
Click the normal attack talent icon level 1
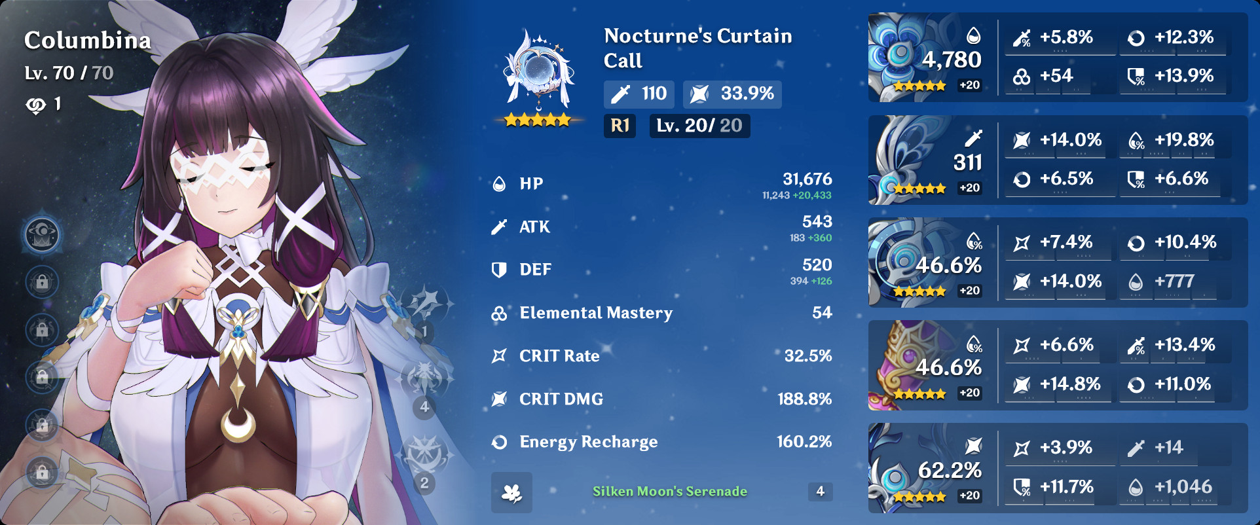[426, 306]
